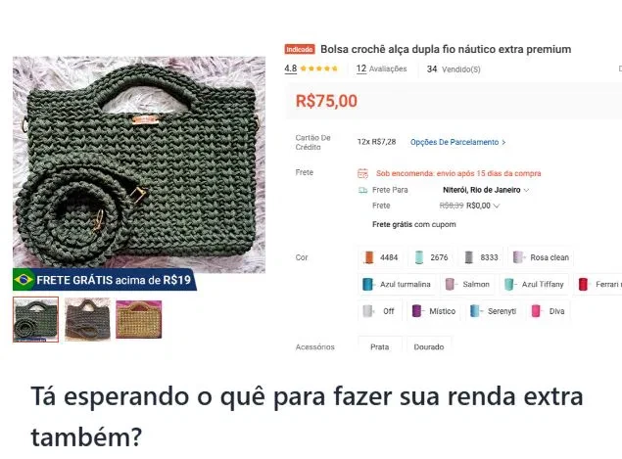Click the Off white yarn spool icon

(368, 311)
